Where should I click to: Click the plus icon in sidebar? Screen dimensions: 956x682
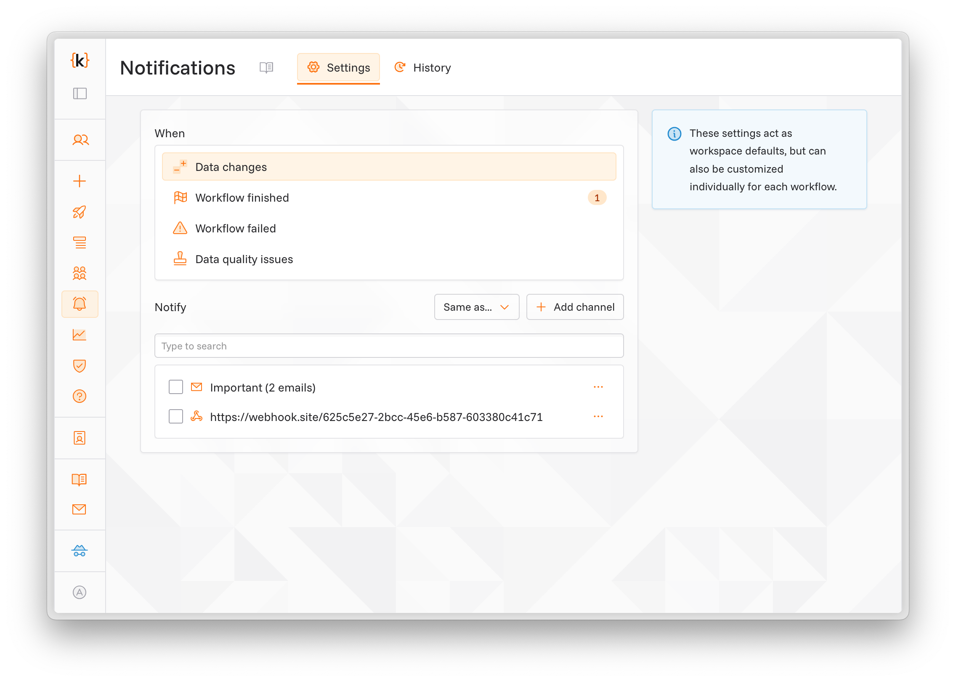[80, 181]
